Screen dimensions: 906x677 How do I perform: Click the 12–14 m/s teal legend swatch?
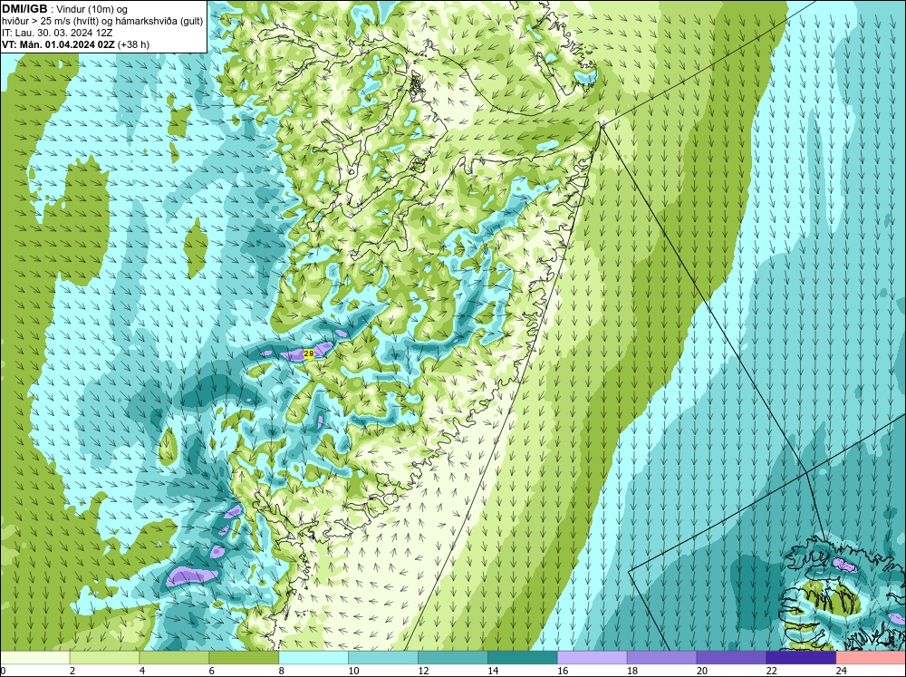click(453, 657)
